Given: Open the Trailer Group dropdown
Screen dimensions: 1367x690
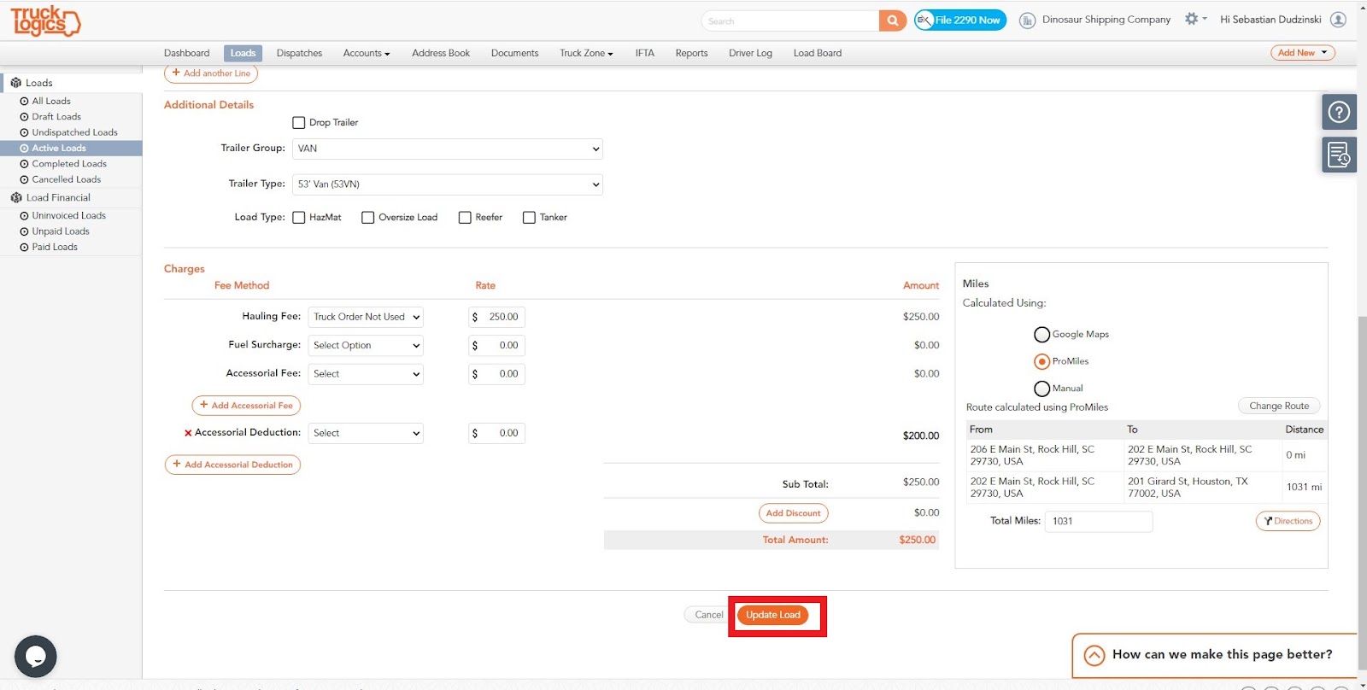Looking at the screenshot, I should (x=448, y=149).
